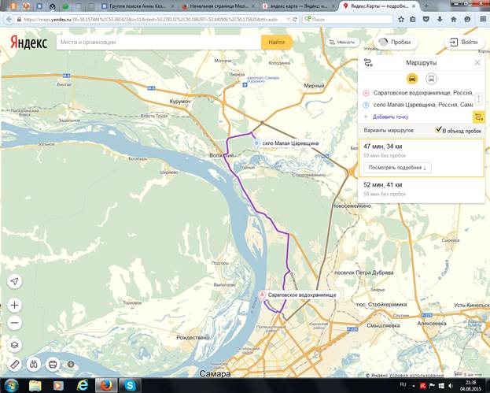The width and height of the screenshot is (490, 393).
Task: Click the Самара city label on map
Action: pos(215,373)
